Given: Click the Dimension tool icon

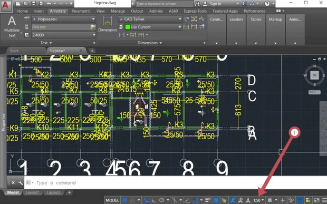Looking at the screenshot, I should coord(108,24).
